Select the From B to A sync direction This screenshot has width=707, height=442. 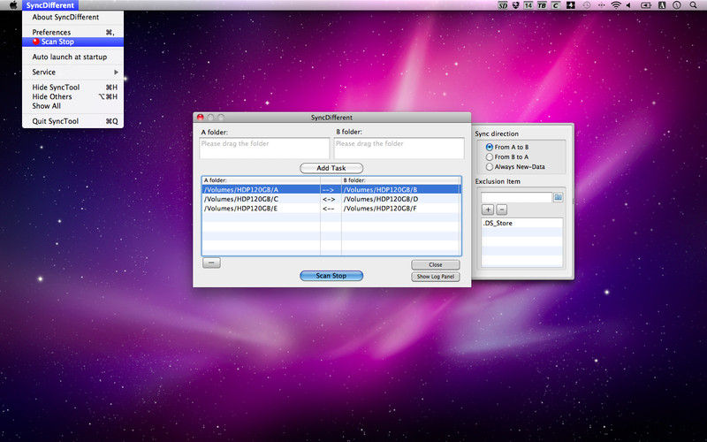(490, 156)
